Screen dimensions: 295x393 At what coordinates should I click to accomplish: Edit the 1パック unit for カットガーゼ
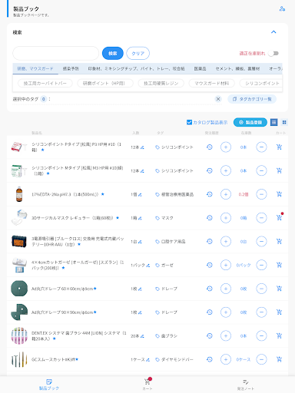tap(147, 266)
